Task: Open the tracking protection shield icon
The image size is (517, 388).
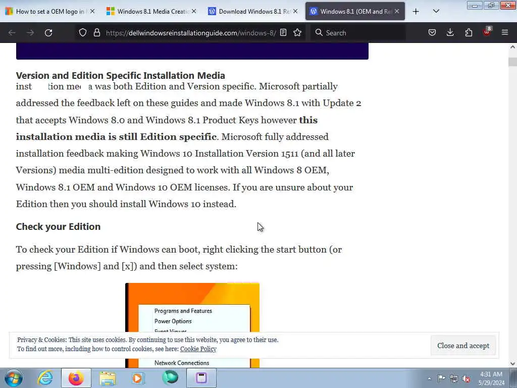Action: pyautogui.click(x=83, y=33)
